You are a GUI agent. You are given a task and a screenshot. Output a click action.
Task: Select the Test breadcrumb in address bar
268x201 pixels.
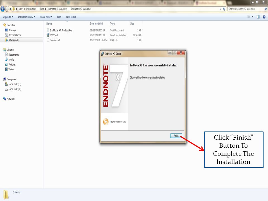click(42, 9)
